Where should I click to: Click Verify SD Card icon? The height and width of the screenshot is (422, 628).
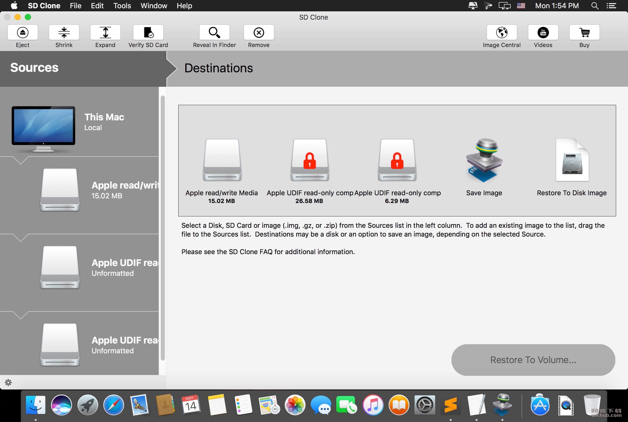(148, 32)
